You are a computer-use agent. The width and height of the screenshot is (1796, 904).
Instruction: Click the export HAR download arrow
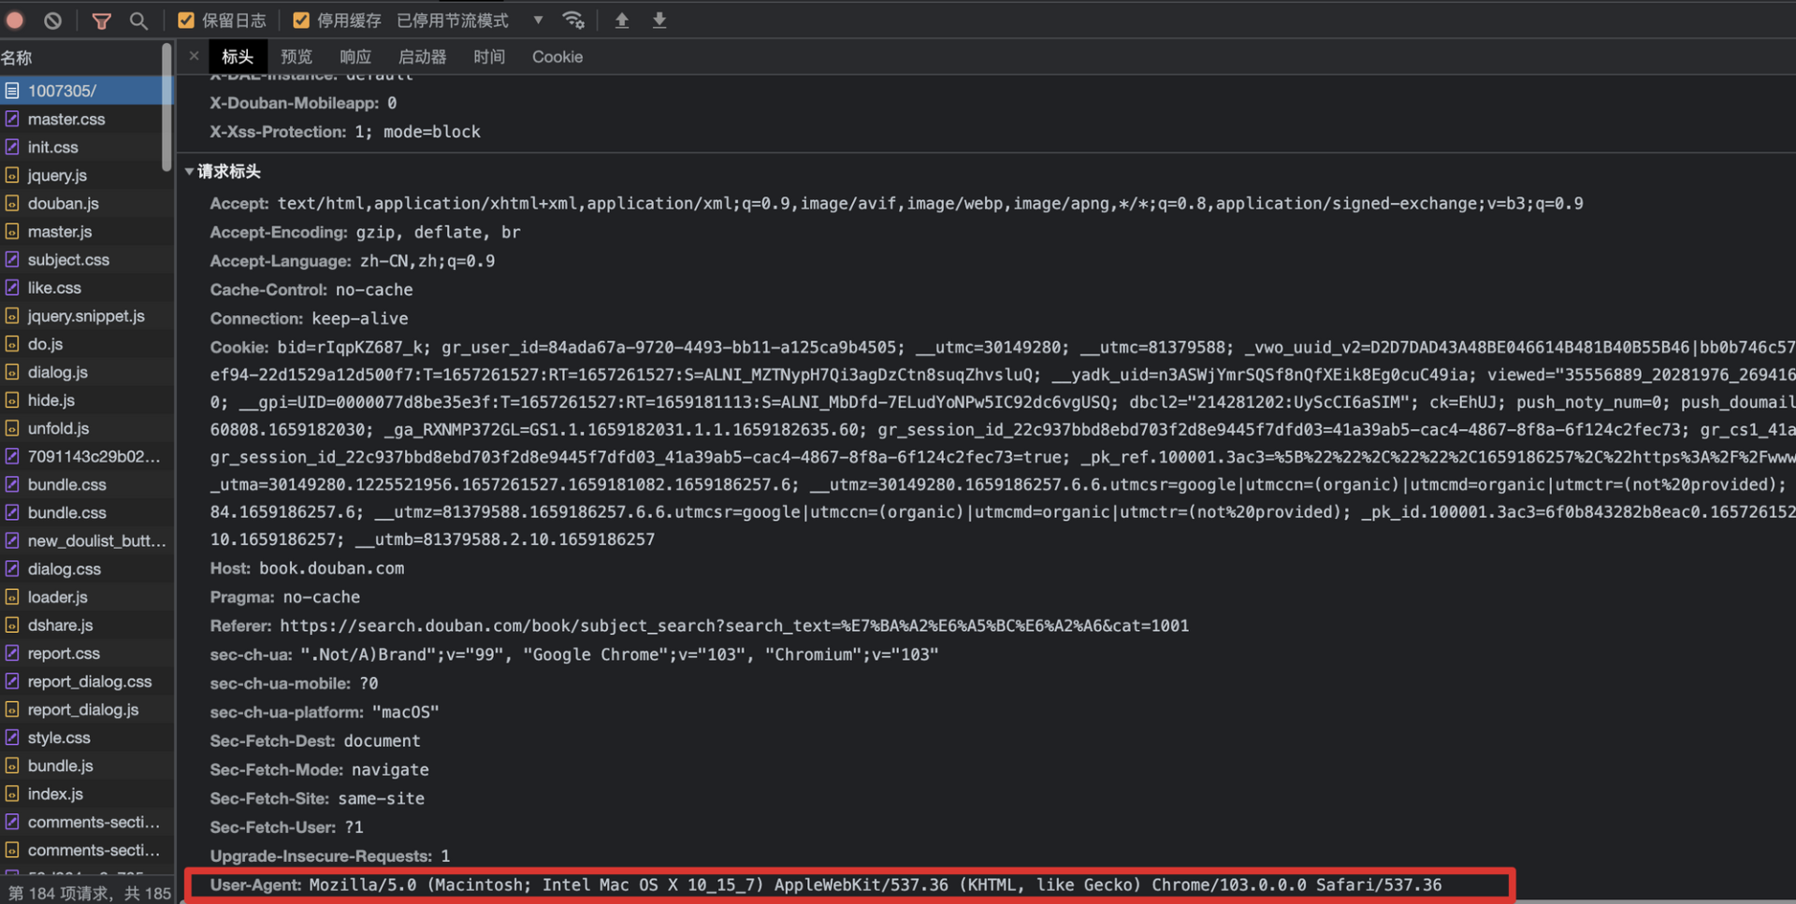pyautogui.click(x=659, y=21)
